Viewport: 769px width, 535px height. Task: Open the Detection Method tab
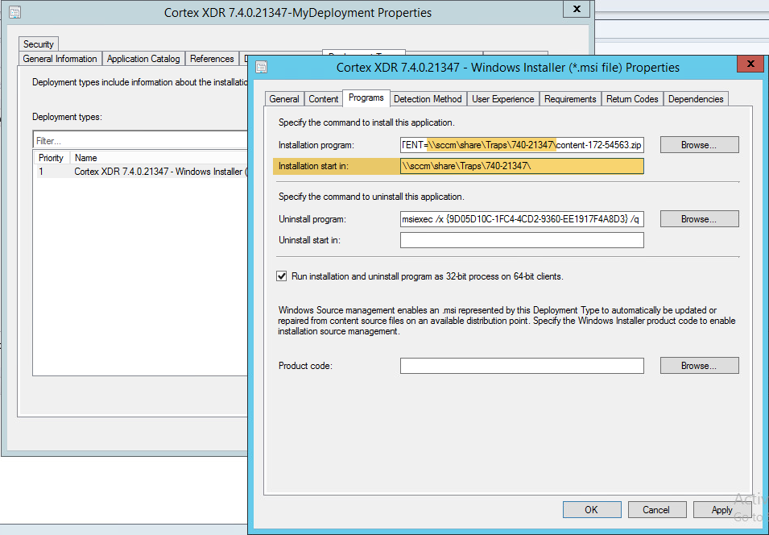[x=428, y=98]
